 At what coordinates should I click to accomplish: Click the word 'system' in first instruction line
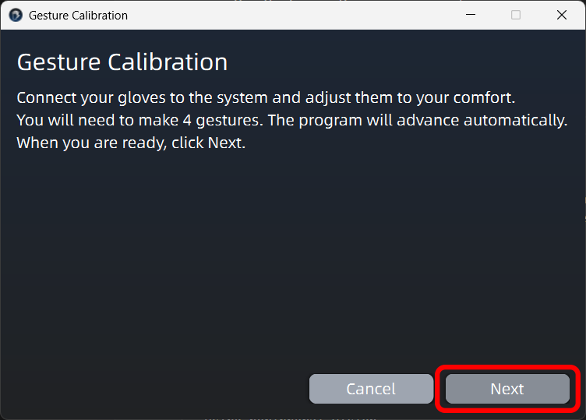coord(242,99)
